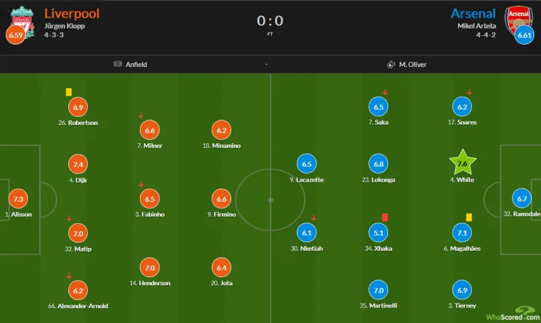This screenshot has width=541, height=323.
Task: Click Ramsdale's 6.7 rating badge
Action: click(x=521, y=198)
